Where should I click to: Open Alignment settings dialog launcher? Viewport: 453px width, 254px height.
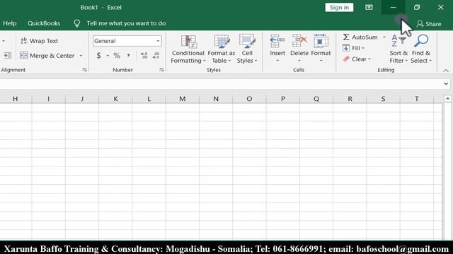[85, 70]
